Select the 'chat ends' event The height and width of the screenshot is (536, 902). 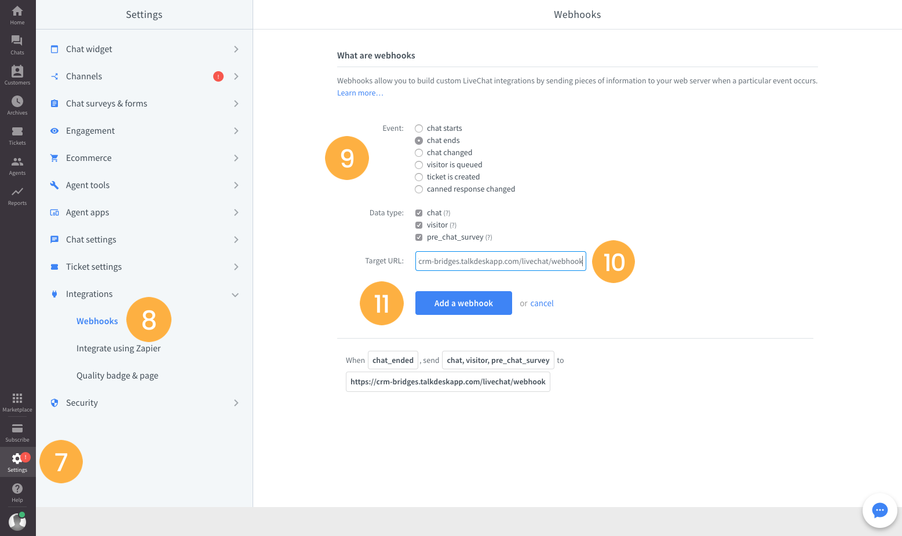(419, 141)
